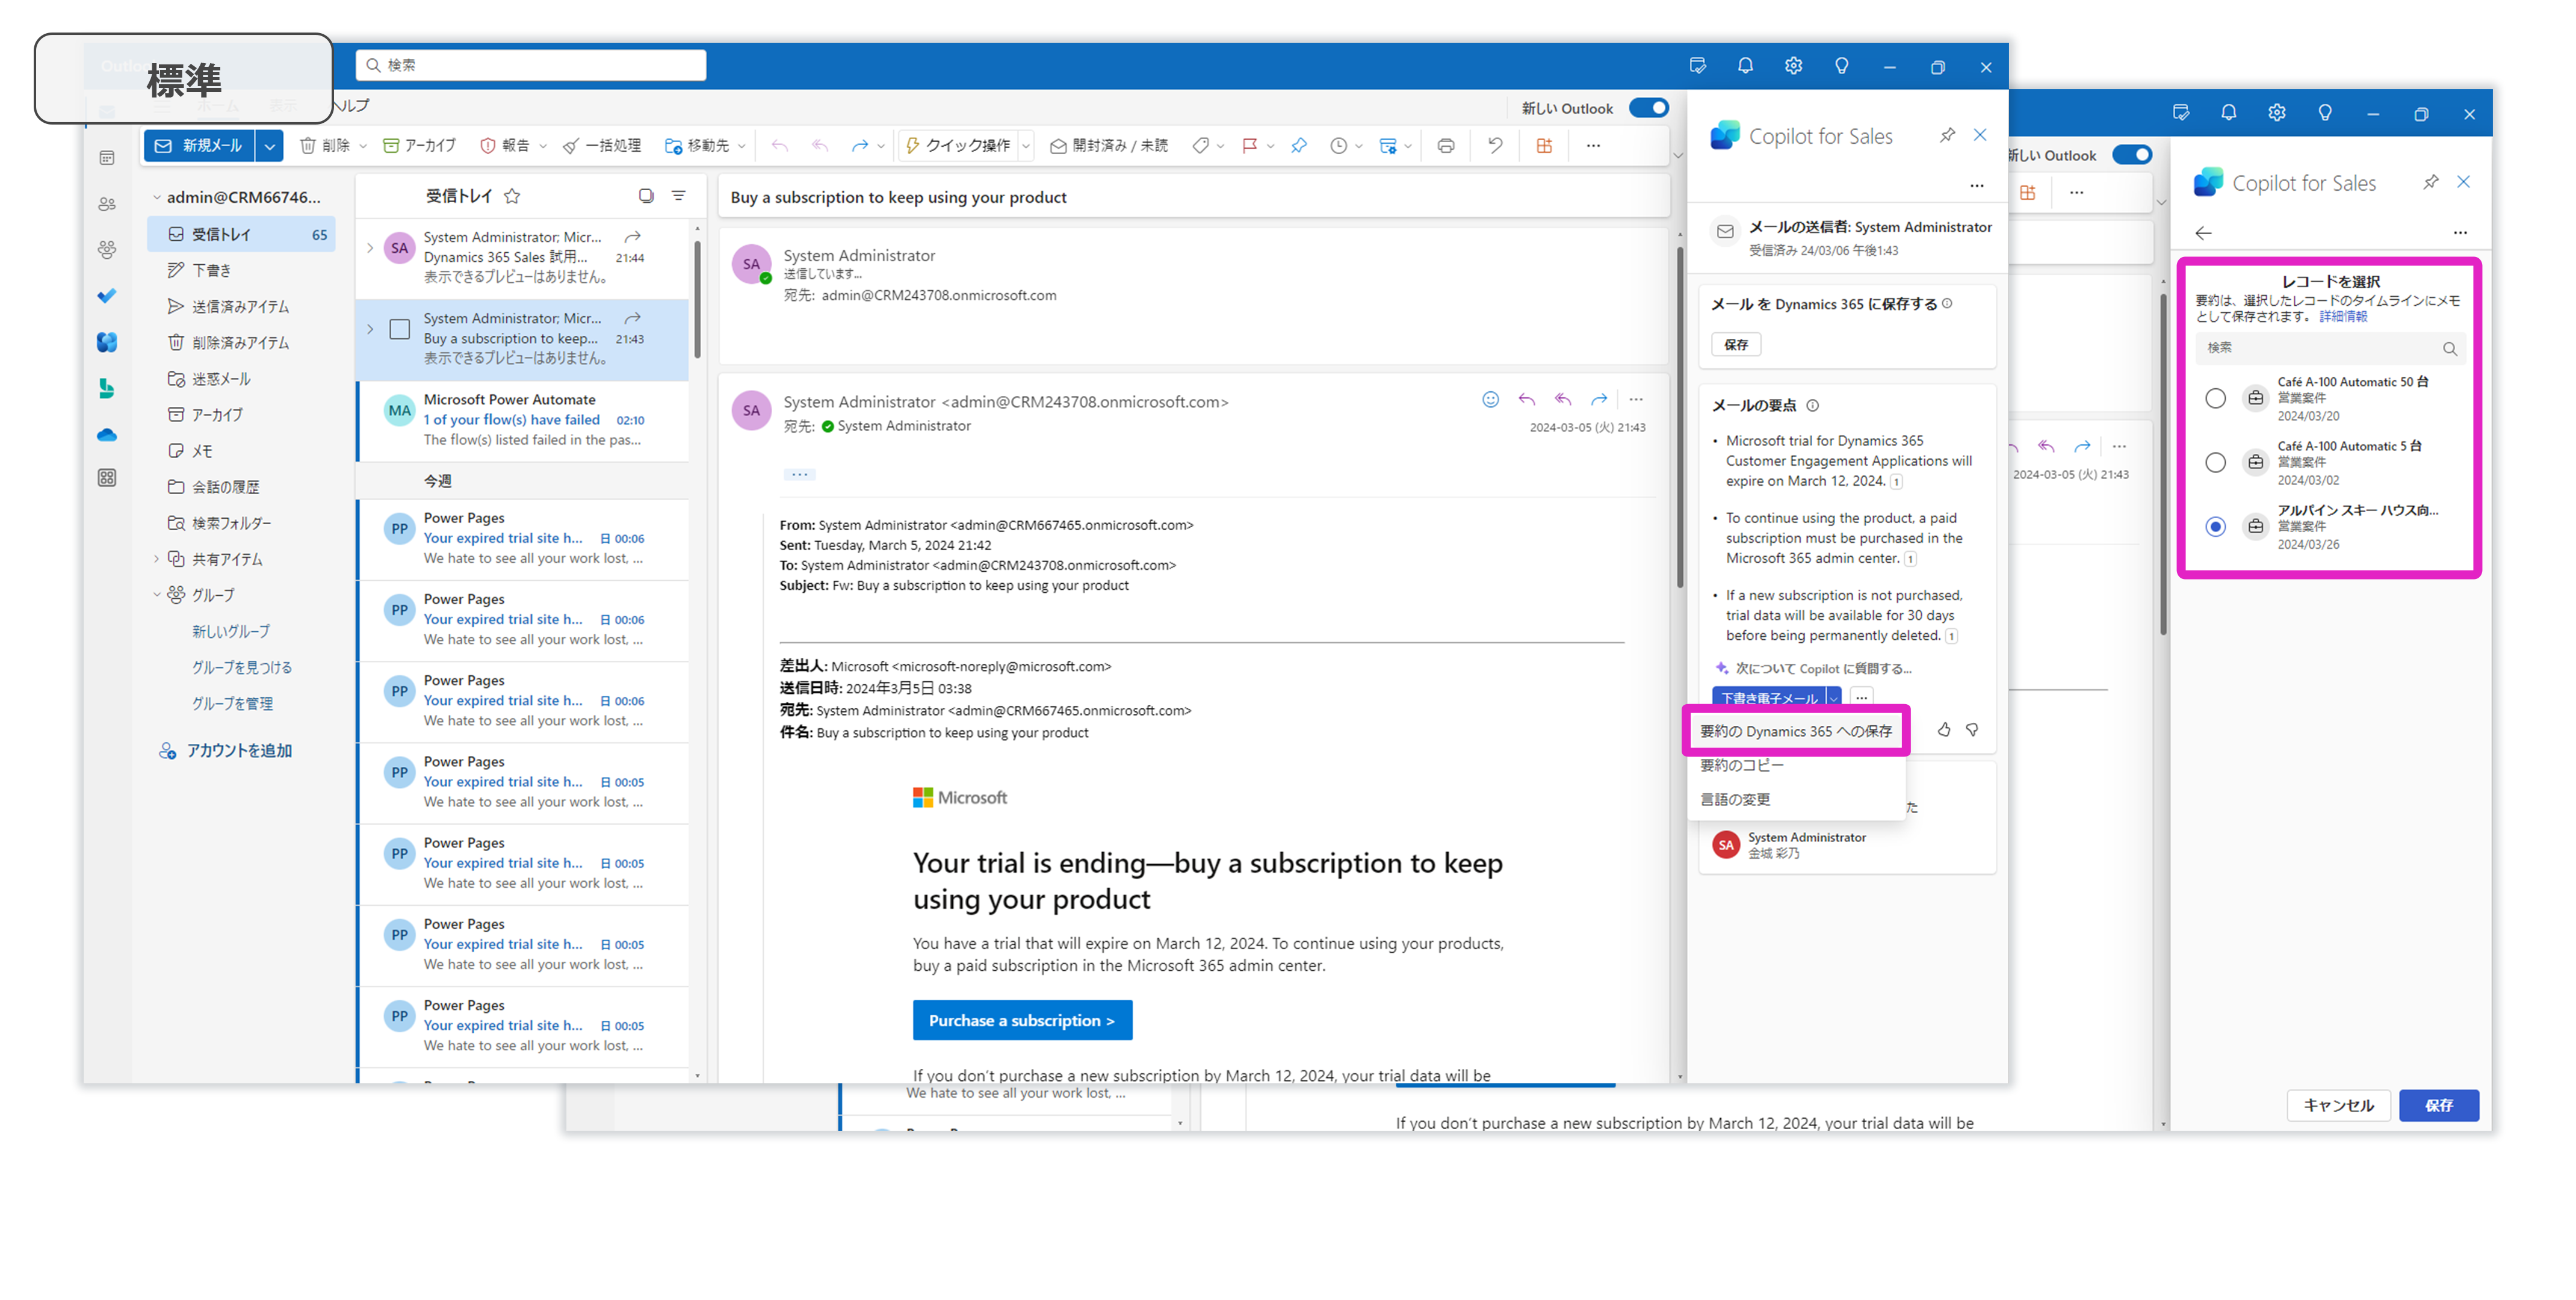Click 保存 under メールを Dynamics 365 に保存する
The width and height of the screenshot is (2576, 1300).
point(1736,345)
